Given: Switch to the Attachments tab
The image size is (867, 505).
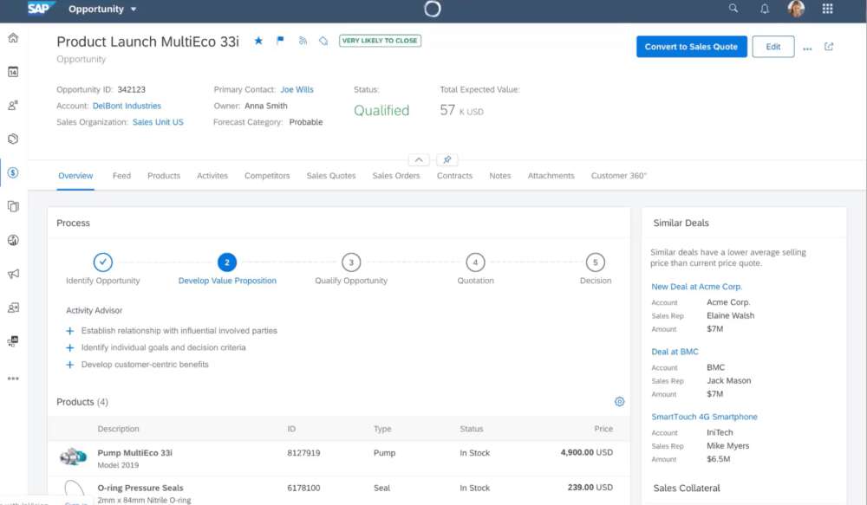Looking at the screenshot, I should pyautogui.click(x=551, y=176).
